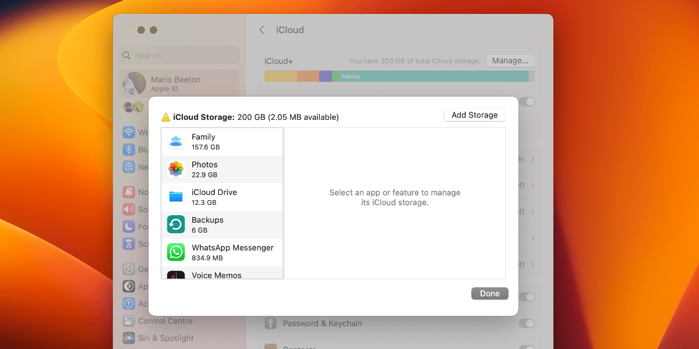This screenshot has height=349, width=699.
Task: Flip the switch beside the Done button
Action: click(527, 297)
